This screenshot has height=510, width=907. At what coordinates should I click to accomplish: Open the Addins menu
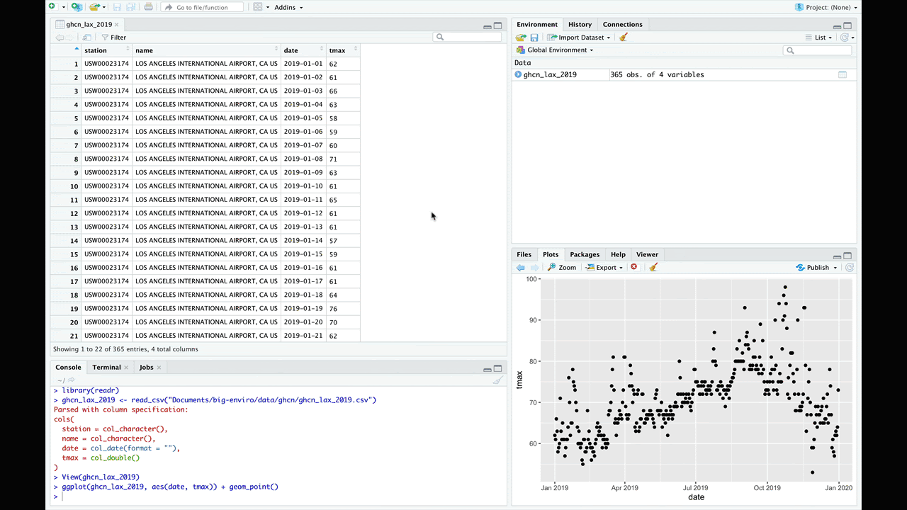[x=288, y=7]
